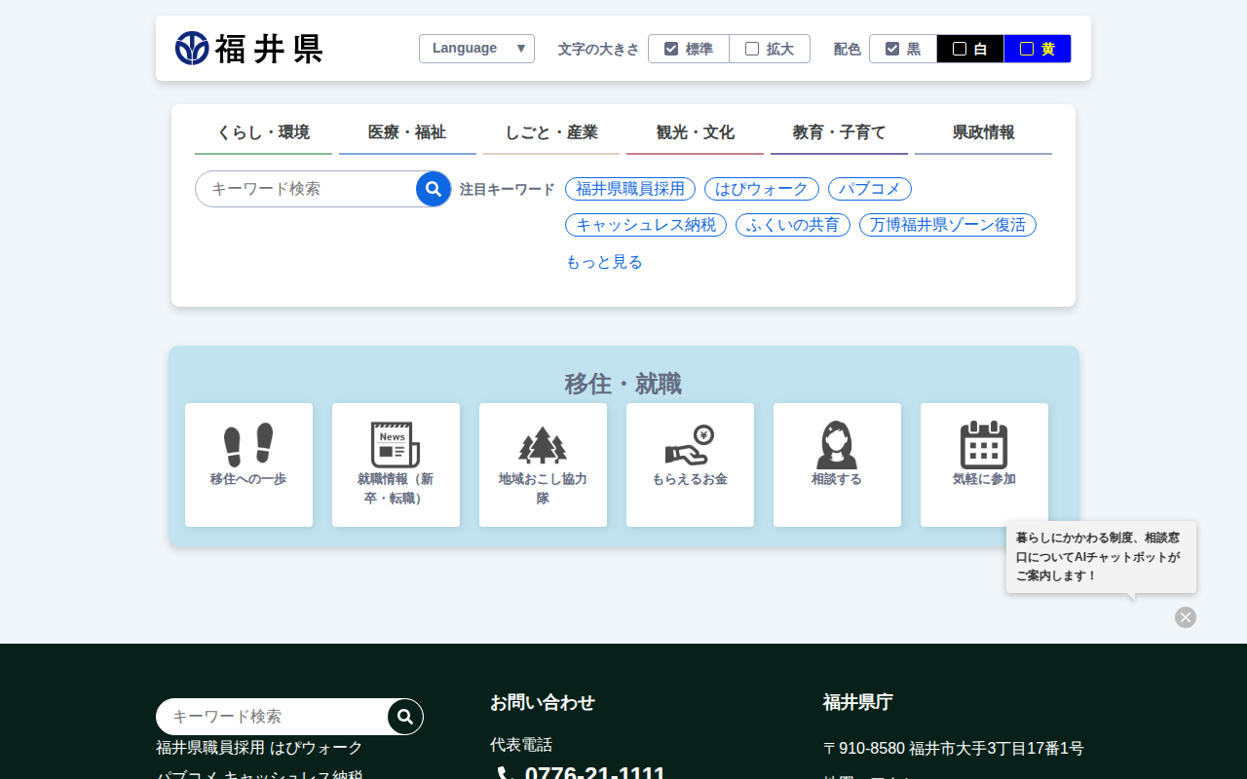
Task: Expand the くらし・環境 menu
Action: [x=263, y=132]
